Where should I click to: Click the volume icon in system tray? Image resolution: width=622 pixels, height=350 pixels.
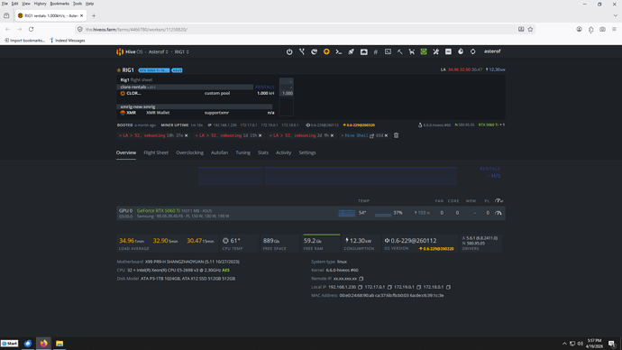click(581, 344)
